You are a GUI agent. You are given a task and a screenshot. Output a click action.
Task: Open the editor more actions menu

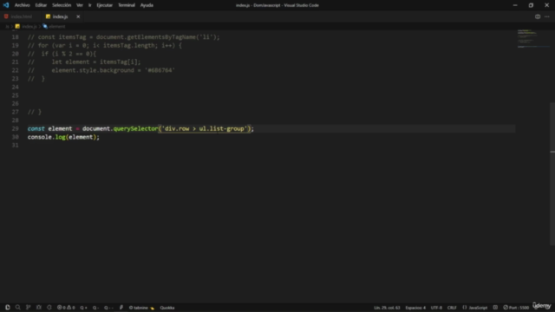(547, 16)
